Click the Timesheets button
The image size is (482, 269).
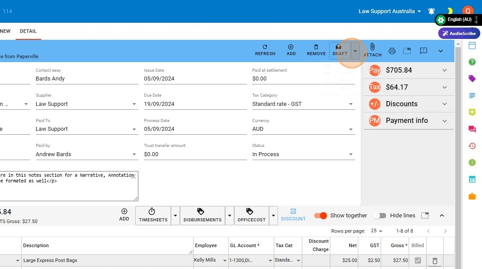pos(153,215)
